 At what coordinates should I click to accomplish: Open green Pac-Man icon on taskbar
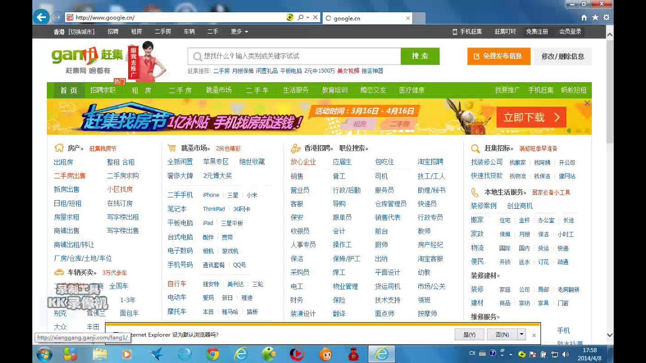tap(268, 354)
